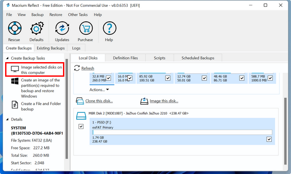Switch to the Definition Files tab
Image resolution: width=291 pixels, height=174 pixels.
click(x=126, y=58)
